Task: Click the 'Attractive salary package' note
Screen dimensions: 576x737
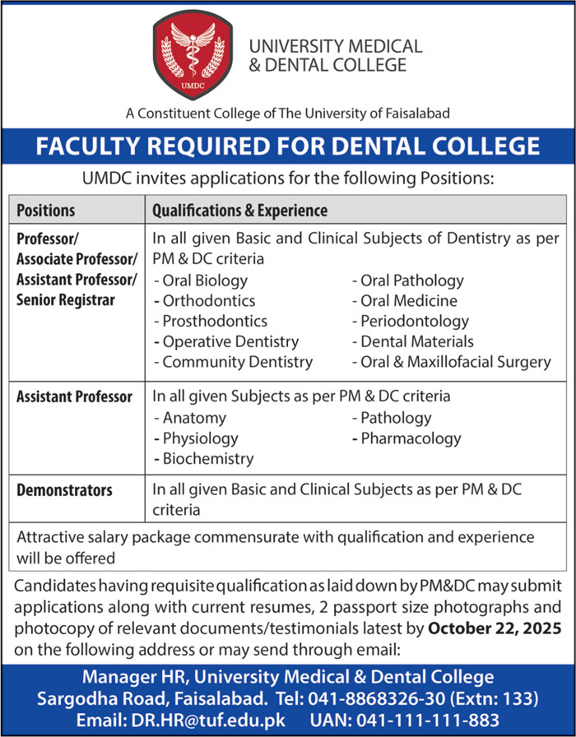Action: click(x=276, y=547)
